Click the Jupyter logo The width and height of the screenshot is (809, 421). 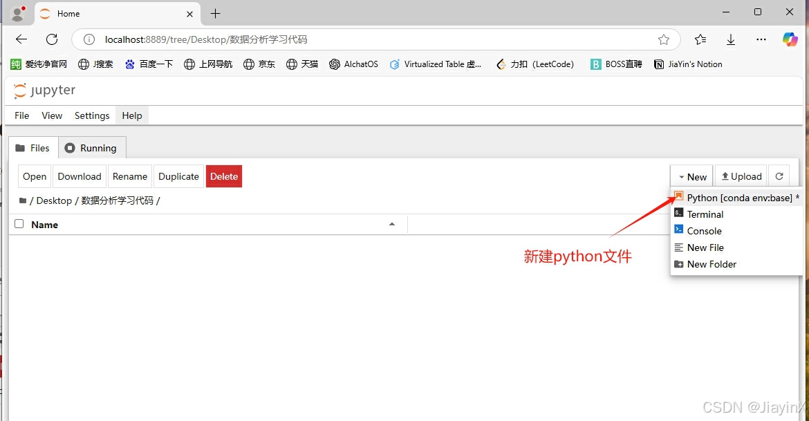pyautogui.click(x=45, y=91)
